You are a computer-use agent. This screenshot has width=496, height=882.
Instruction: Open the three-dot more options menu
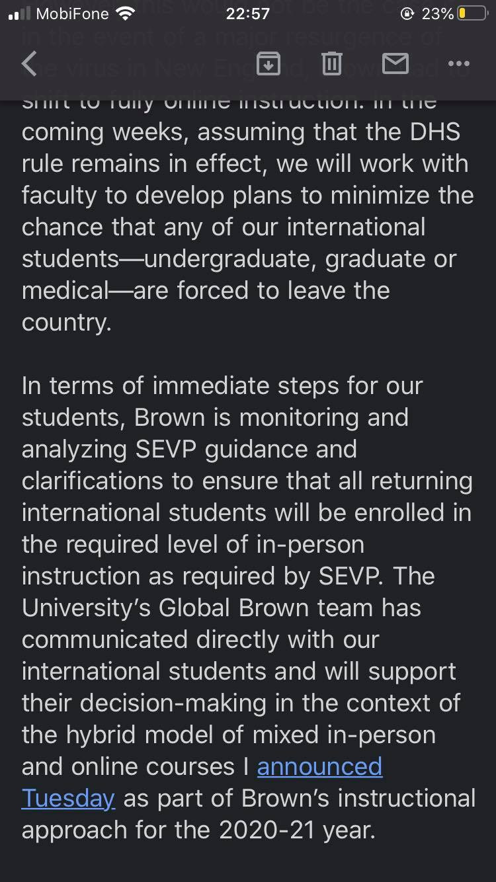click(458, 64)
